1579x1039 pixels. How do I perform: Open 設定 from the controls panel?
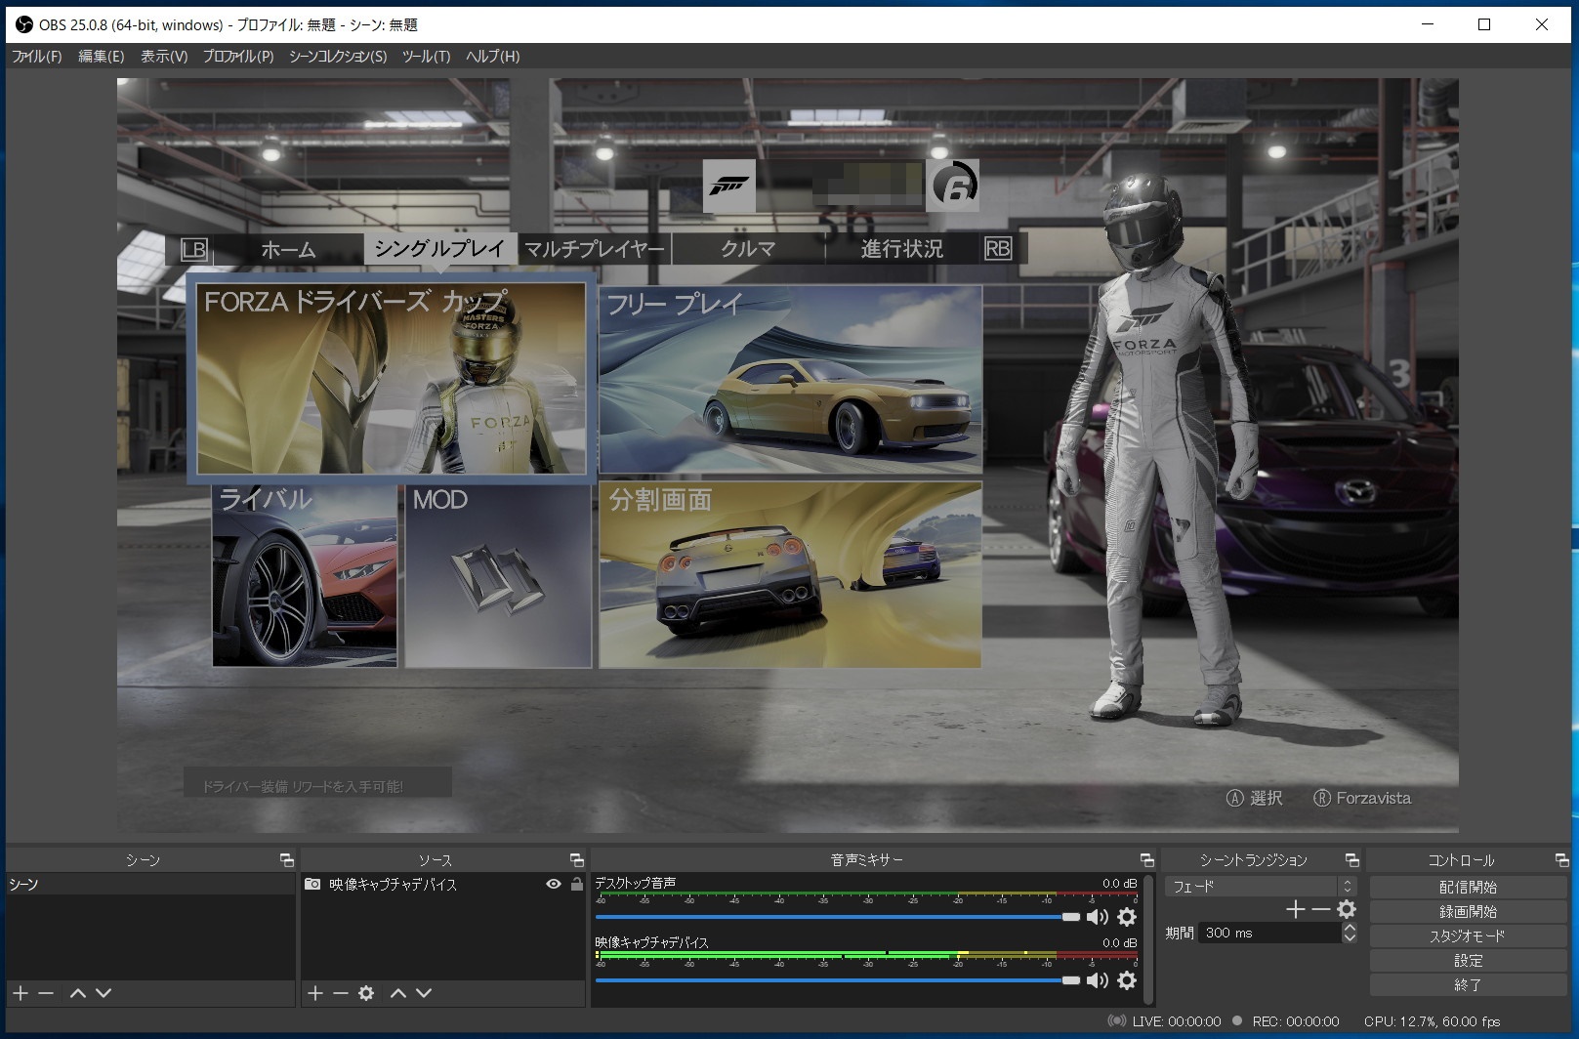(x=1468, y=960)
